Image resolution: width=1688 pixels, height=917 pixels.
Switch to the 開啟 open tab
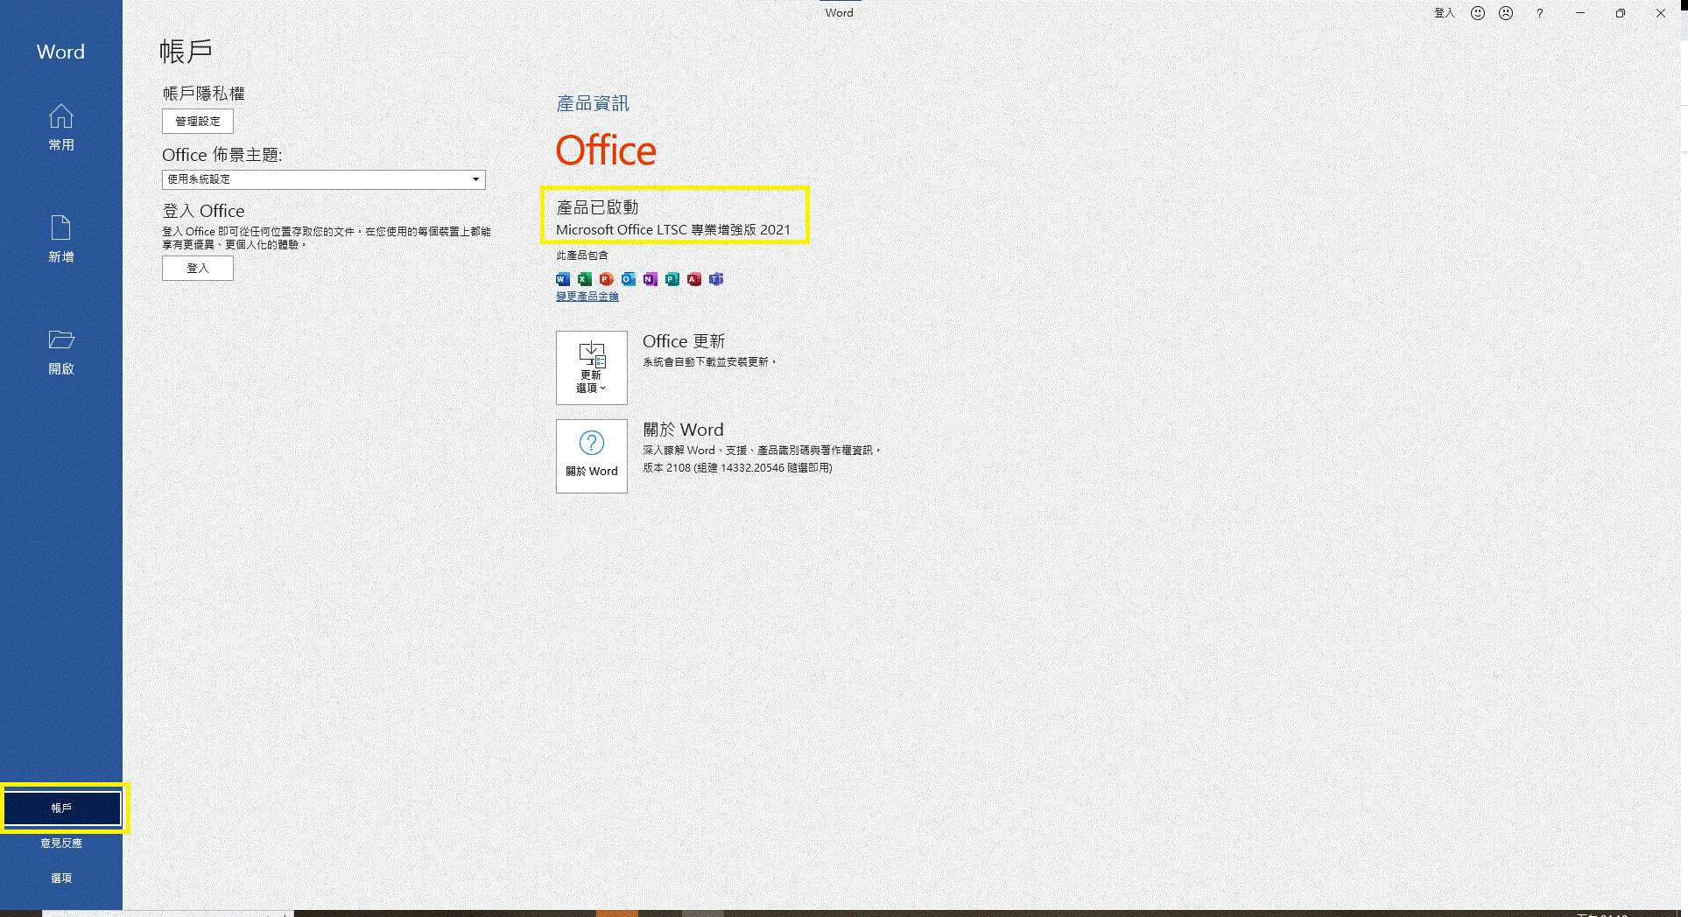click(x=61, y=351)
